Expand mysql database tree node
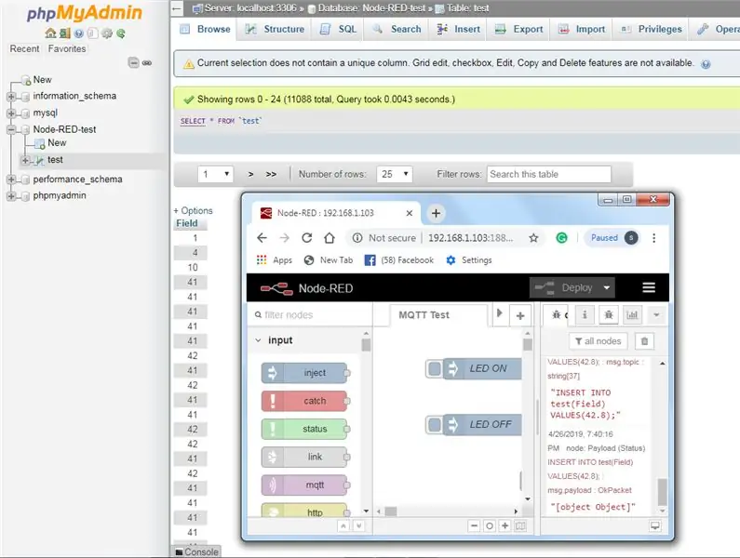The image size is (740, 558). coord(11,113)
